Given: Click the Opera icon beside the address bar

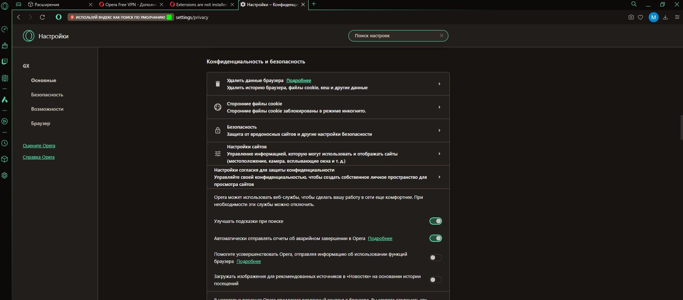Looking at the screenshot, I should tap(59, 17).
